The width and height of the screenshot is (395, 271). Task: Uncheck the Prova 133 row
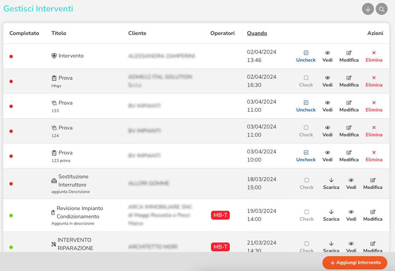[306, 106]
